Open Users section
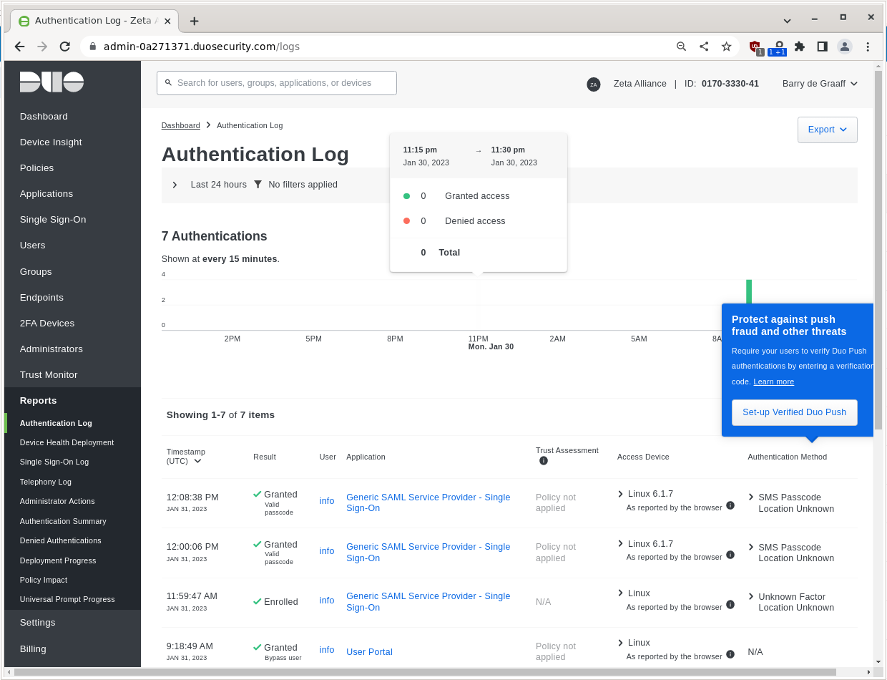 pyautogui.click(x=32, y=245)
